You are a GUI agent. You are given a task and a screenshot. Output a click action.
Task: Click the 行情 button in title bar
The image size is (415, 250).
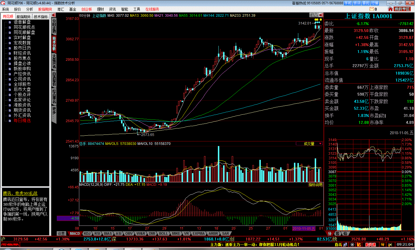coord(375,3)
